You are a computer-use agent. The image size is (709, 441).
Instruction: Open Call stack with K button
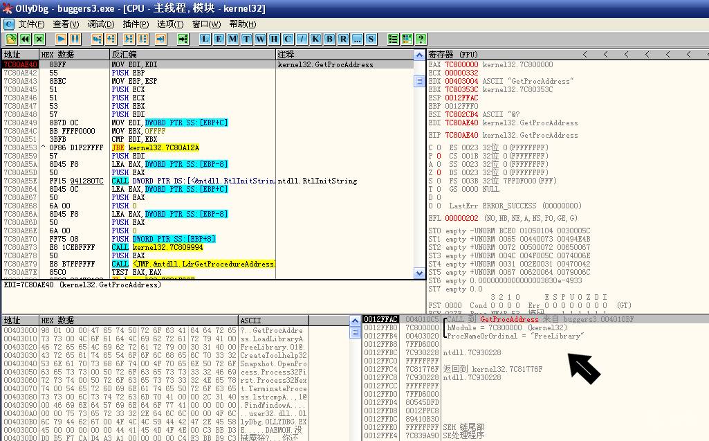click(315, 39)
